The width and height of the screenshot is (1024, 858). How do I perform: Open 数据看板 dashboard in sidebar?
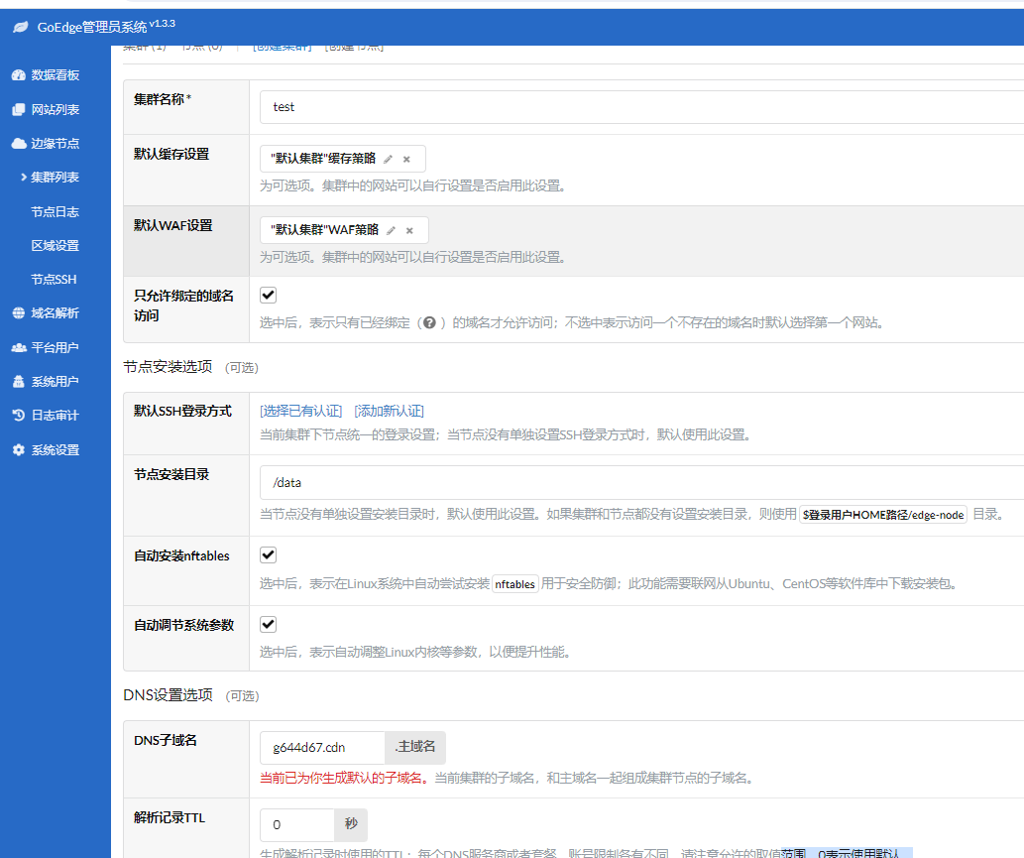(x=55, y=75)
